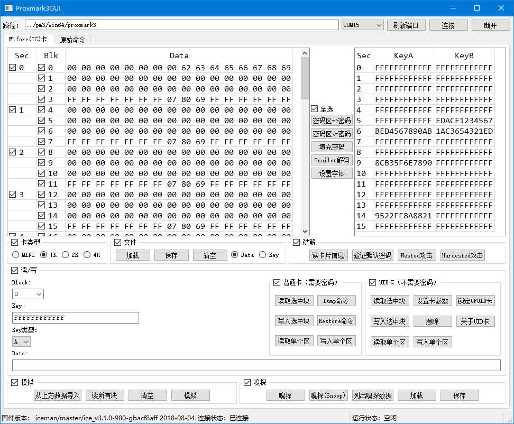Click the Dump命令 button
This screenshot has height=424, width=514.
tap(336, 301)
